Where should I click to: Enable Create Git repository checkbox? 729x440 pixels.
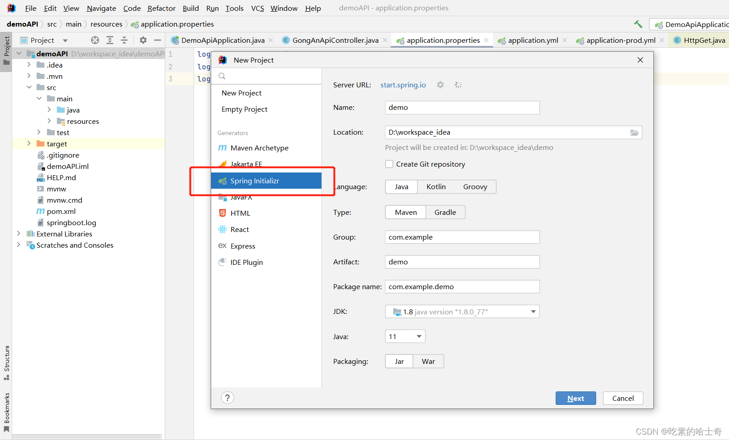[389, 164]
